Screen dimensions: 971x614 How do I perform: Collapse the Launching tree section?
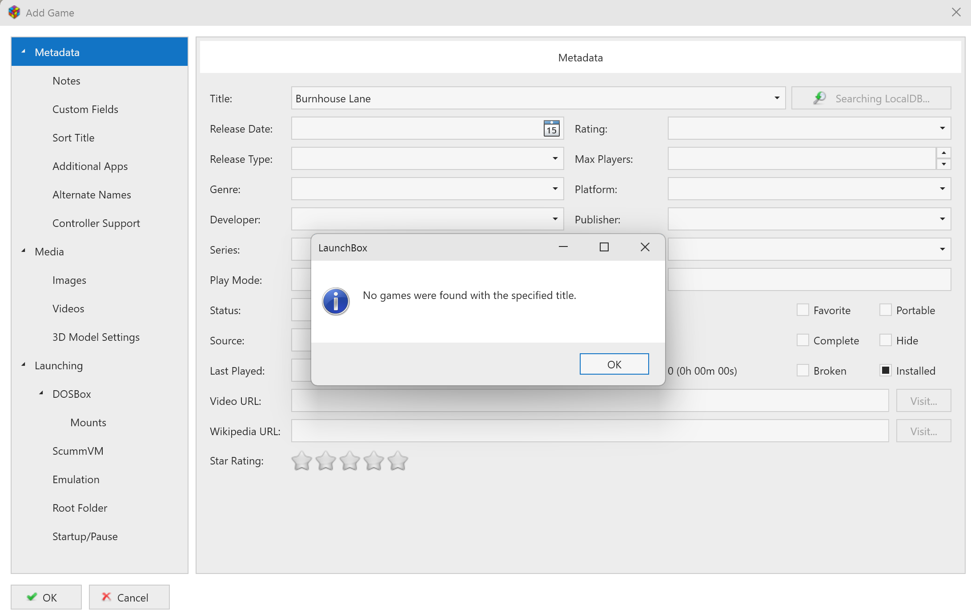point(24,365)
